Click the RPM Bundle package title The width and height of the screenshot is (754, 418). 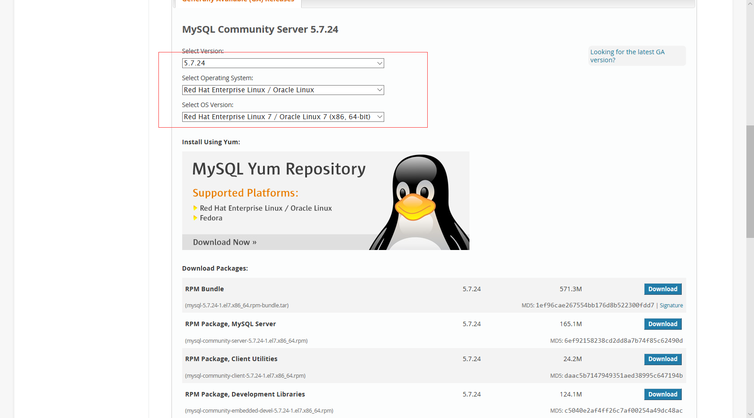coord(204,289)
